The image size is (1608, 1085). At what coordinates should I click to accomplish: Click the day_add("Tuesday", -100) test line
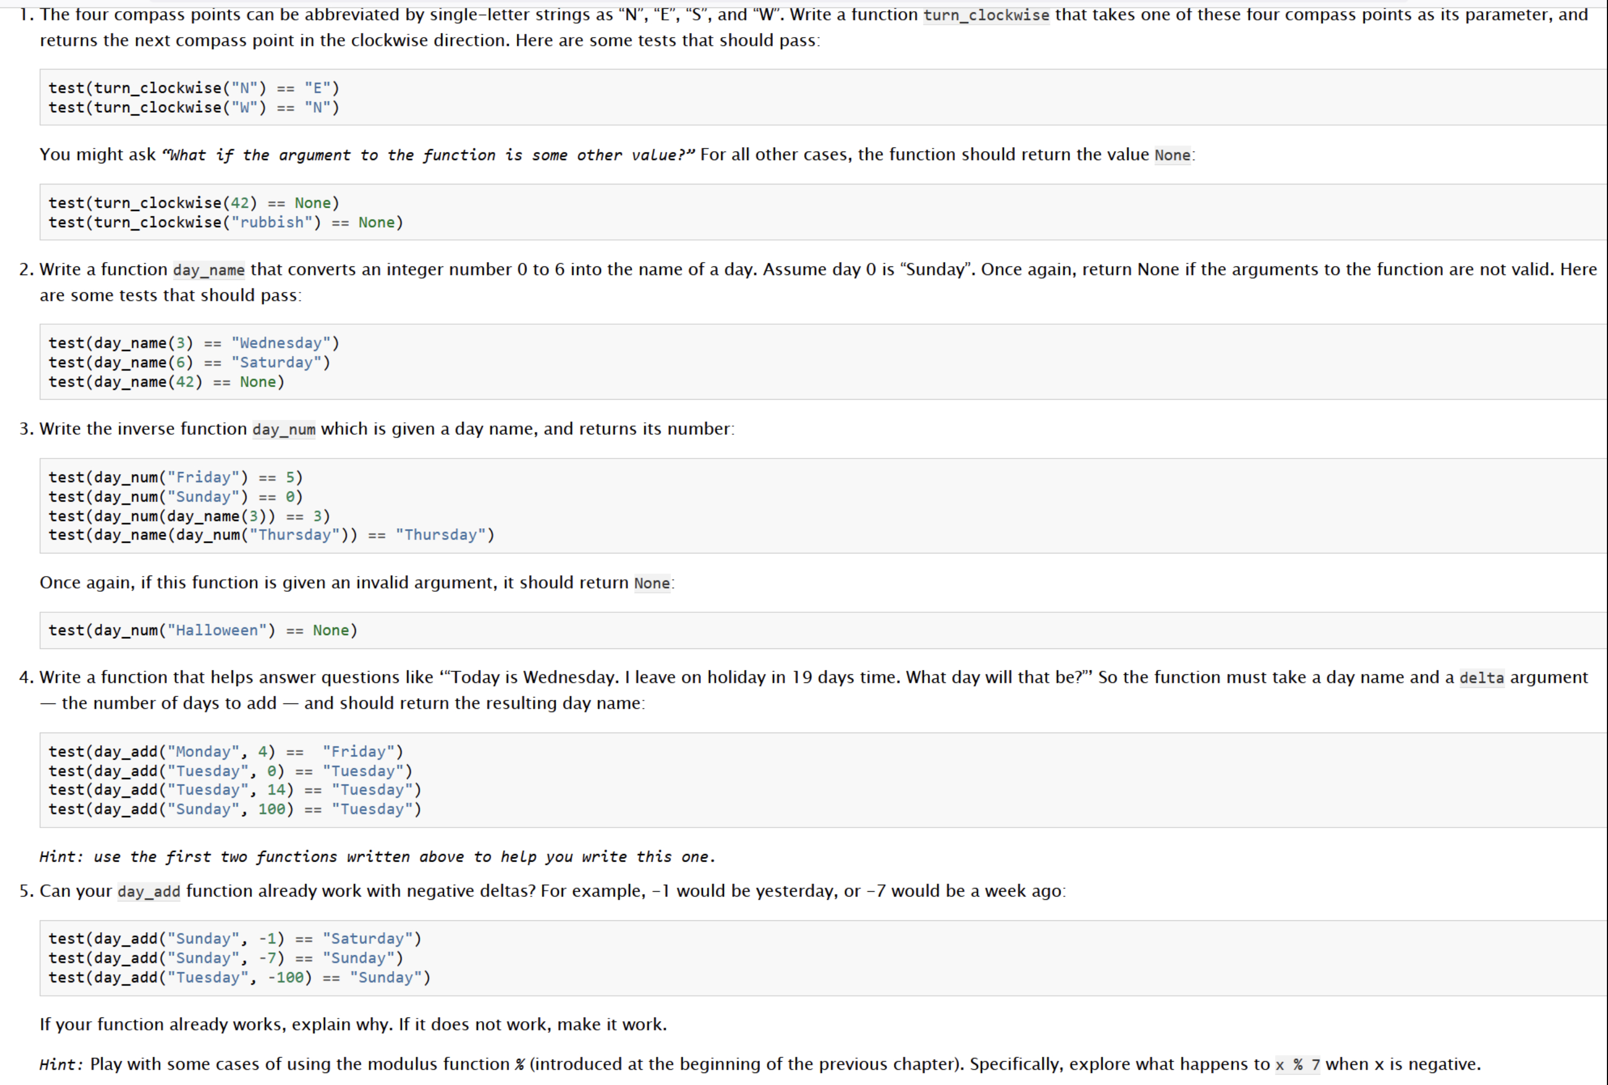coord(240,977)
